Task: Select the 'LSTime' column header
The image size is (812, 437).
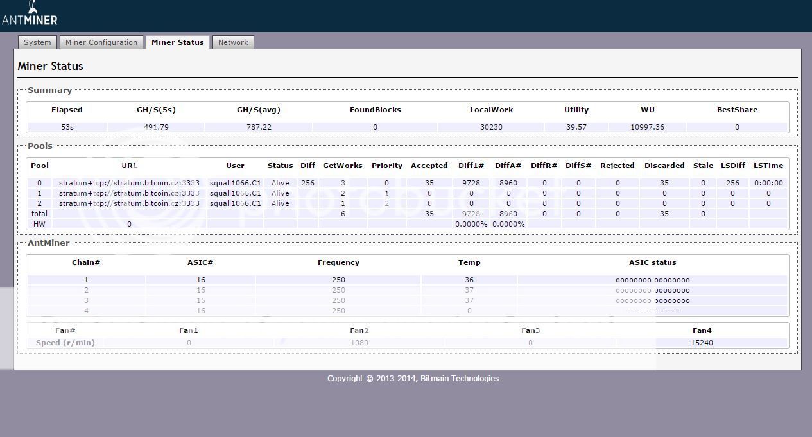Action: (768, 166)
